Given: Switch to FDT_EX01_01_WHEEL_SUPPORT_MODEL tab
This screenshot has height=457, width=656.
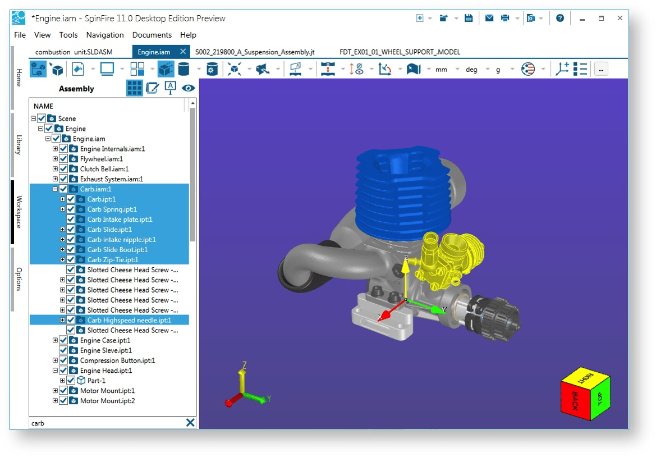Looking at the screenshot, I should (400, 52).
